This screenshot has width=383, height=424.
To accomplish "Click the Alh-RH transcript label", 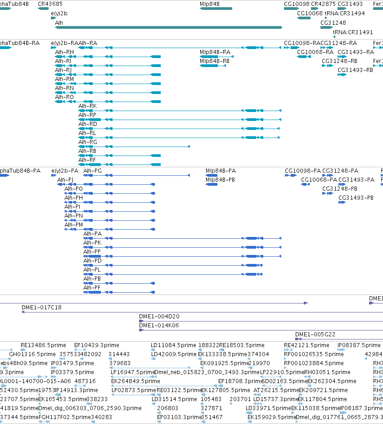I will pos(64,52).
